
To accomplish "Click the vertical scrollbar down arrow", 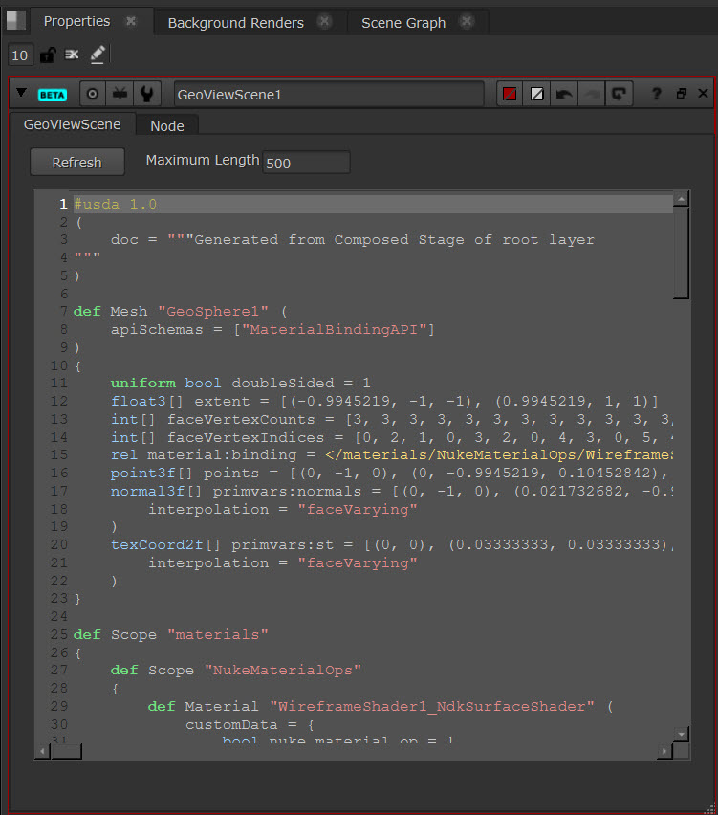I will point(681,734).
